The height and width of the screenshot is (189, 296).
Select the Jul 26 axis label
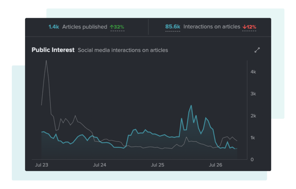click(215, 165)
